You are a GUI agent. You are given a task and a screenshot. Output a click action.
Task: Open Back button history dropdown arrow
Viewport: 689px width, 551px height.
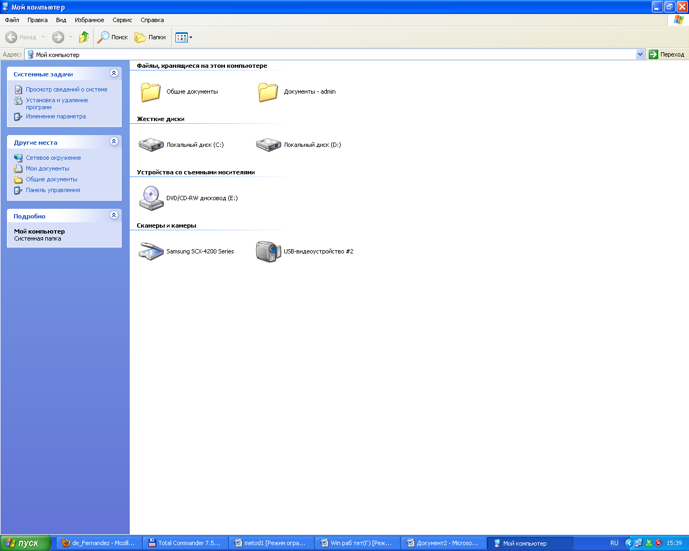pyautogui.click(x=43, y=37)
